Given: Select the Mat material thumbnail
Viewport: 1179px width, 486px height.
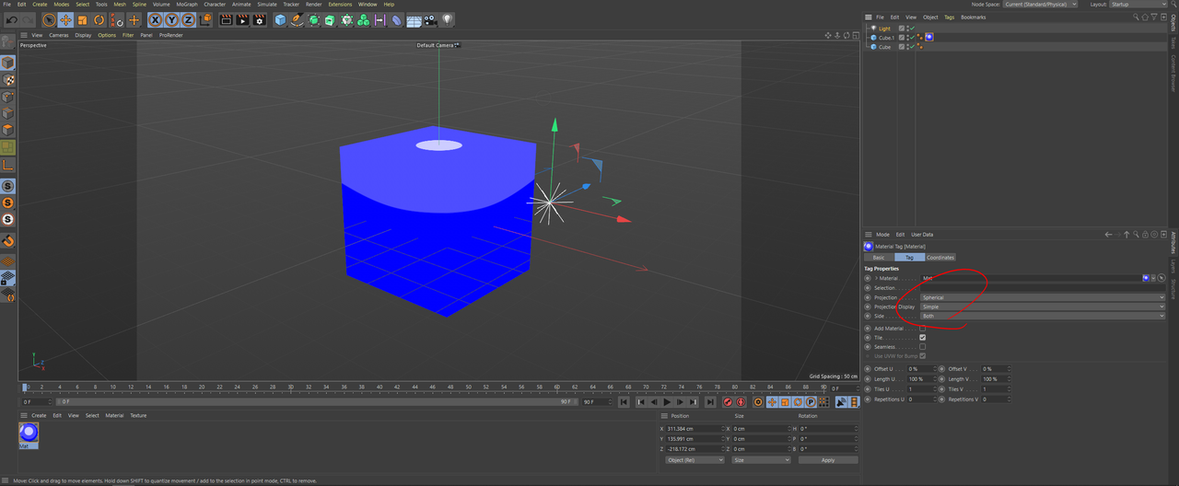Looking at the screenshot, I should click(29, 434).
